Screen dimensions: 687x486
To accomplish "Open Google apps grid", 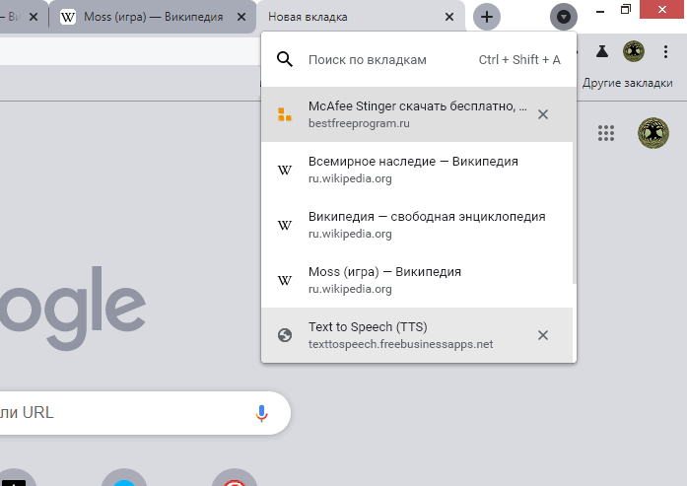I will [x=606, y=133].
